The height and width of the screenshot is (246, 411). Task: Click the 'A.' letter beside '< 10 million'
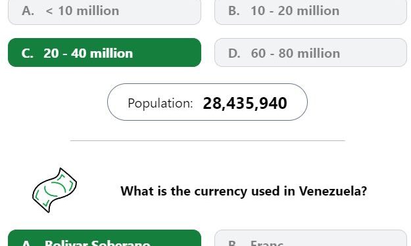28,11
